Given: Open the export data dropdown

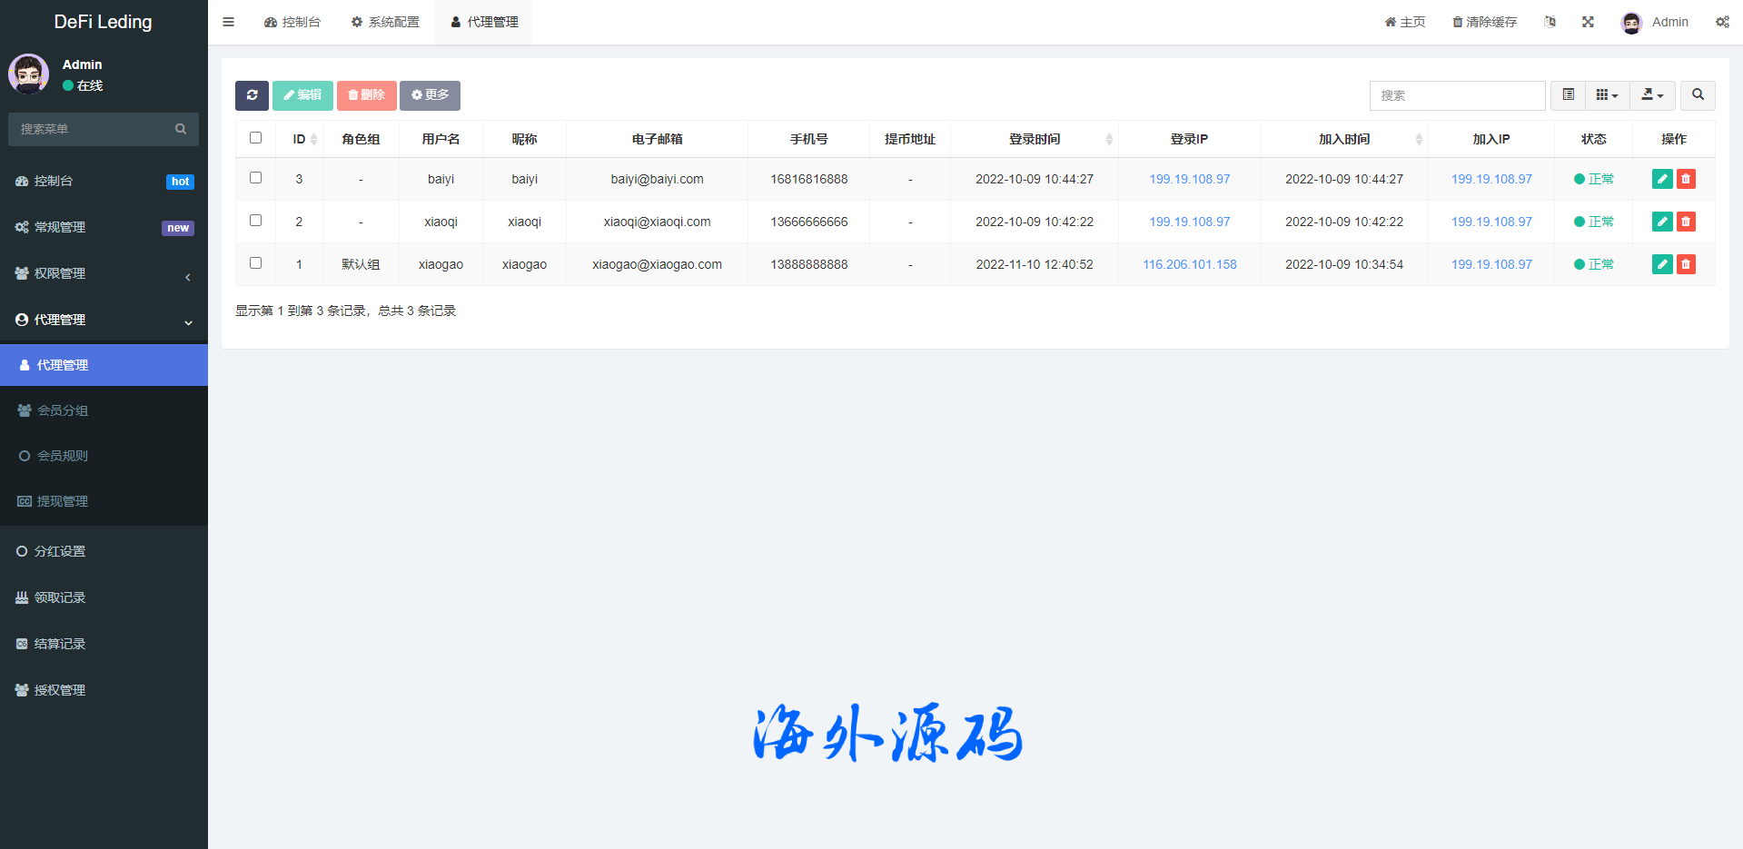Looking at the screenshot, I should (1652, 95).
